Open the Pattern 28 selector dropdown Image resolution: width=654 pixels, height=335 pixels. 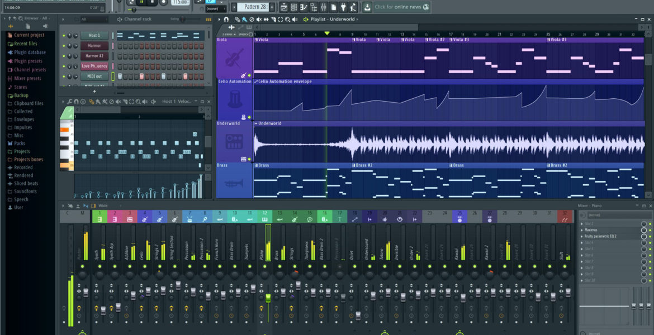255,7
